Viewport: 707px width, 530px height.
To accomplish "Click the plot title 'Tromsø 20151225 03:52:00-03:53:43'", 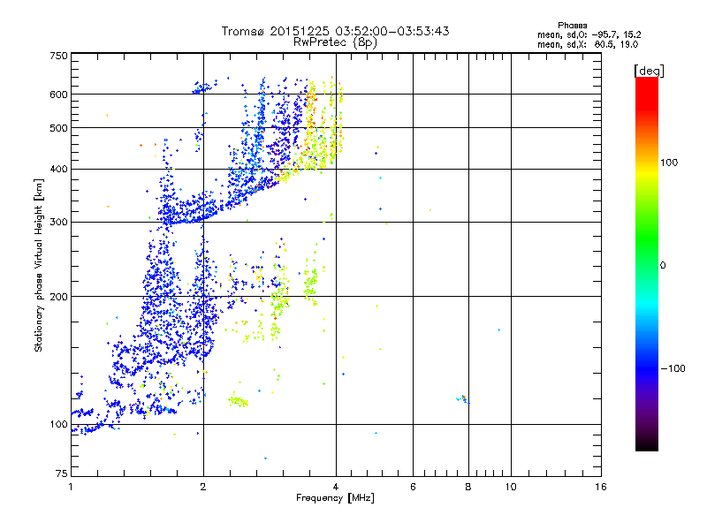I will coord(335,31).
